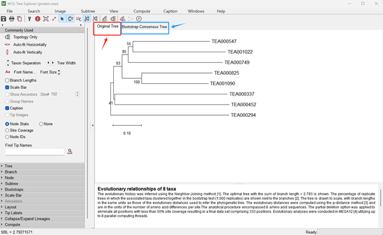The height and width of the screenshot is (235, 383).
Task: Uncheck the Scale Bar checkbox
Action: [7, 87]
